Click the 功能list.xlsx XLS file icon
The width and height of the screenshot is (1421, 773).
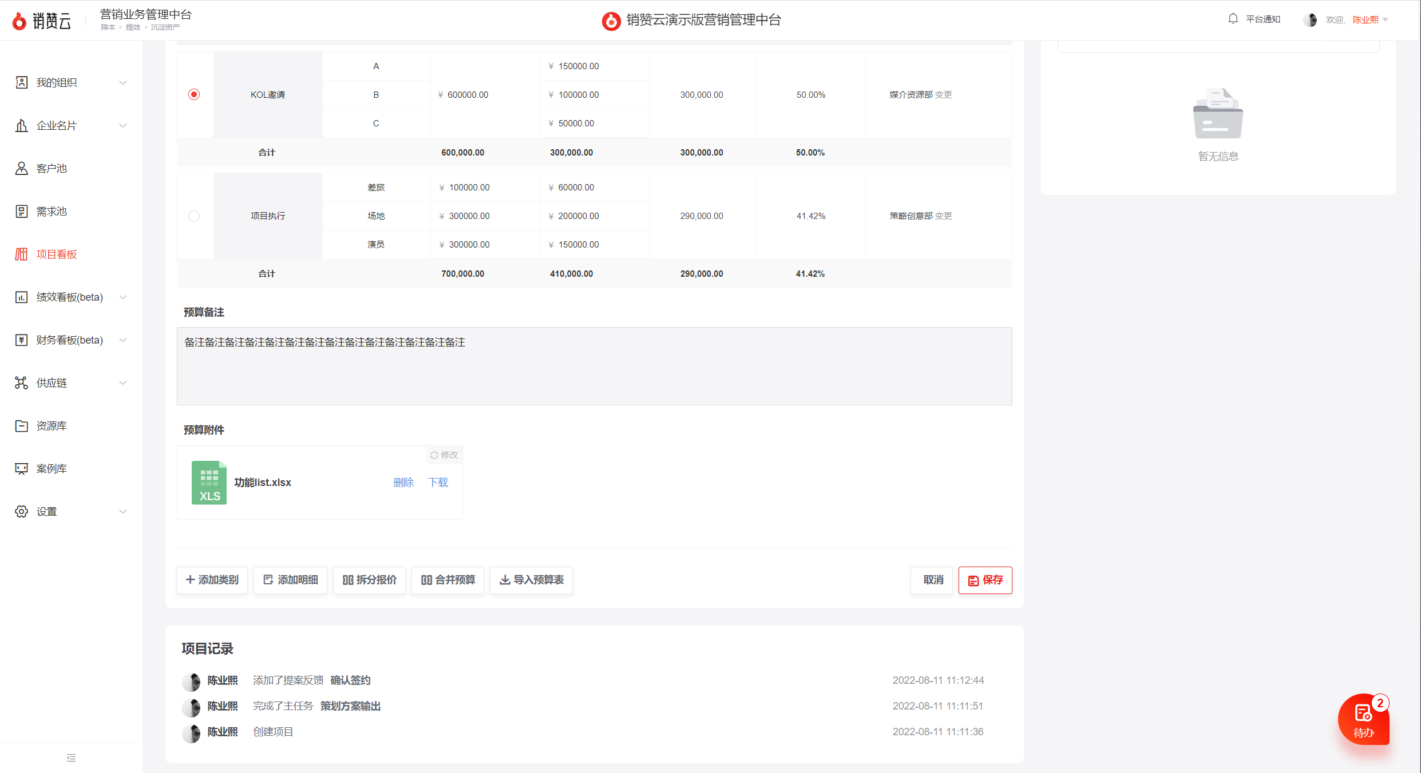click(x=209, y=483)
